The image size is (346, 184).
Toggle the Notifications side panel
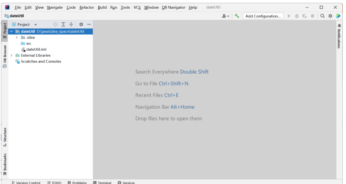point(339,37)
